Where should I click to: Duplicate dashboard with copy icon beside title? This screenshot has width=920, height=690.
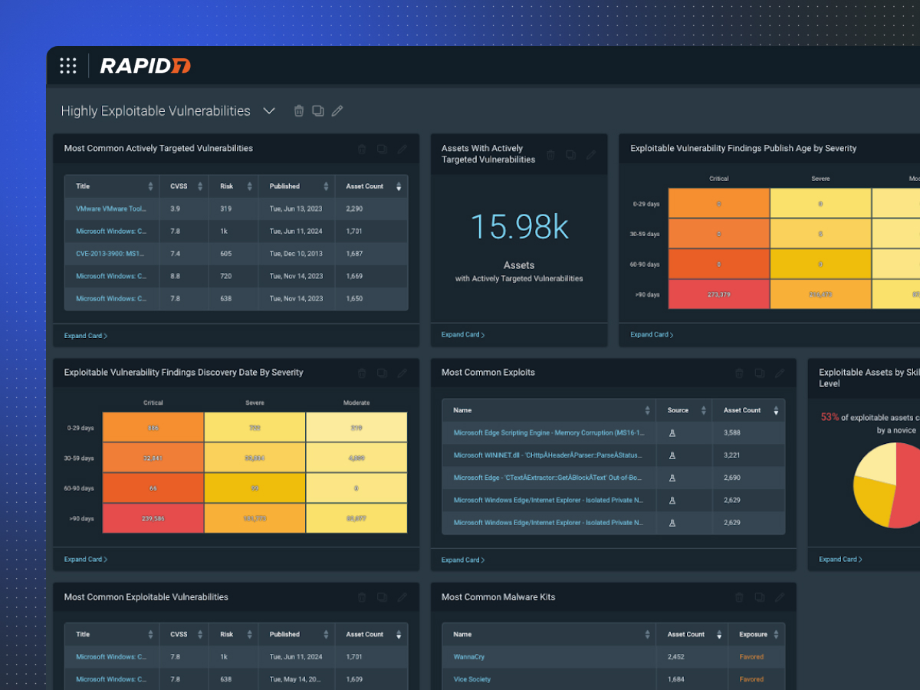[317, 111]
